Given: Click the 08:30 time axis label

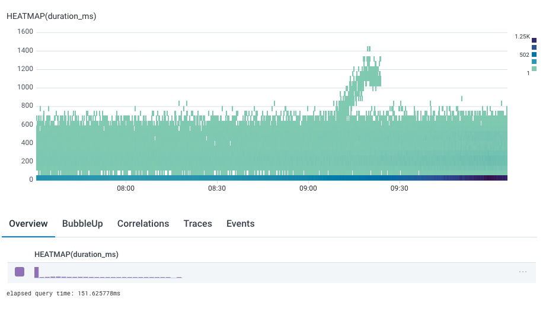Looking at the screenshot, I should 217,188.
